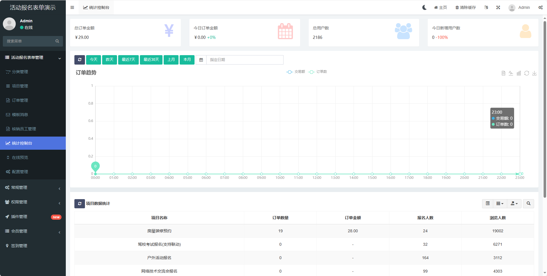This screenshot has width=547, height=276.
Task: Open 配置管理 in sidebar
Action: coord(33,172)
